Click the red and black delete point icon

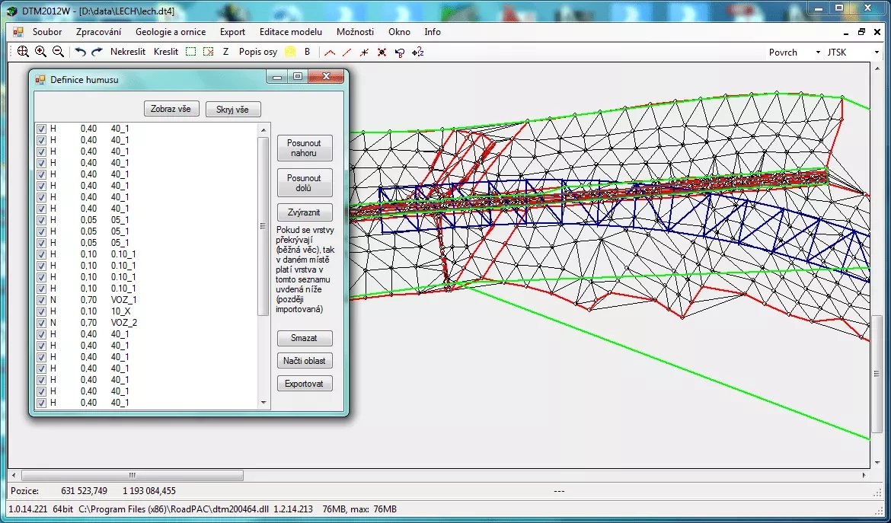(382, 52)
